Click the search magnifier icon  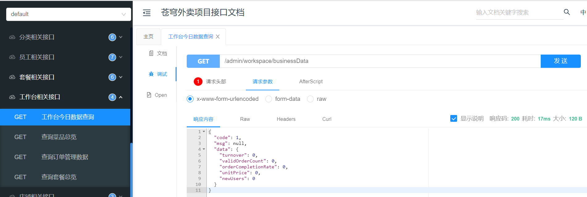[567, 12]
